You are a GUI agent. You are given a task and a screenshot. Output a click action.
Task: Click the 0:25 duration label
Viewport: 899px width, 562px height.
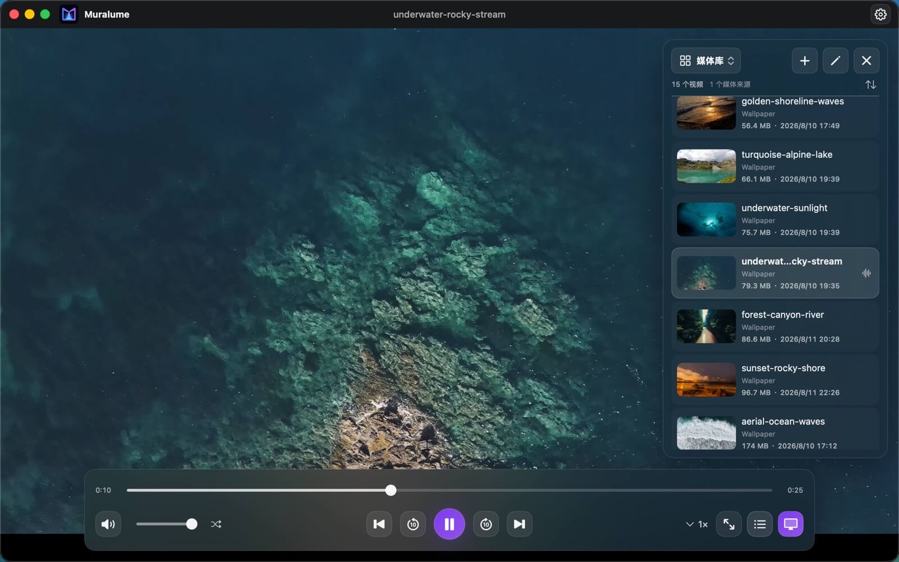pos(795,490)
